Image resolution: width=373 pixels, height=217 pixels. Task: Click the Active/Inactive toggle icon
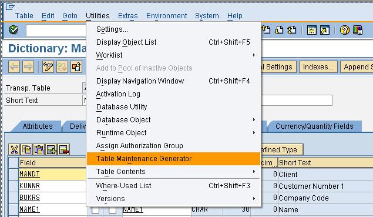pos(62,67)
